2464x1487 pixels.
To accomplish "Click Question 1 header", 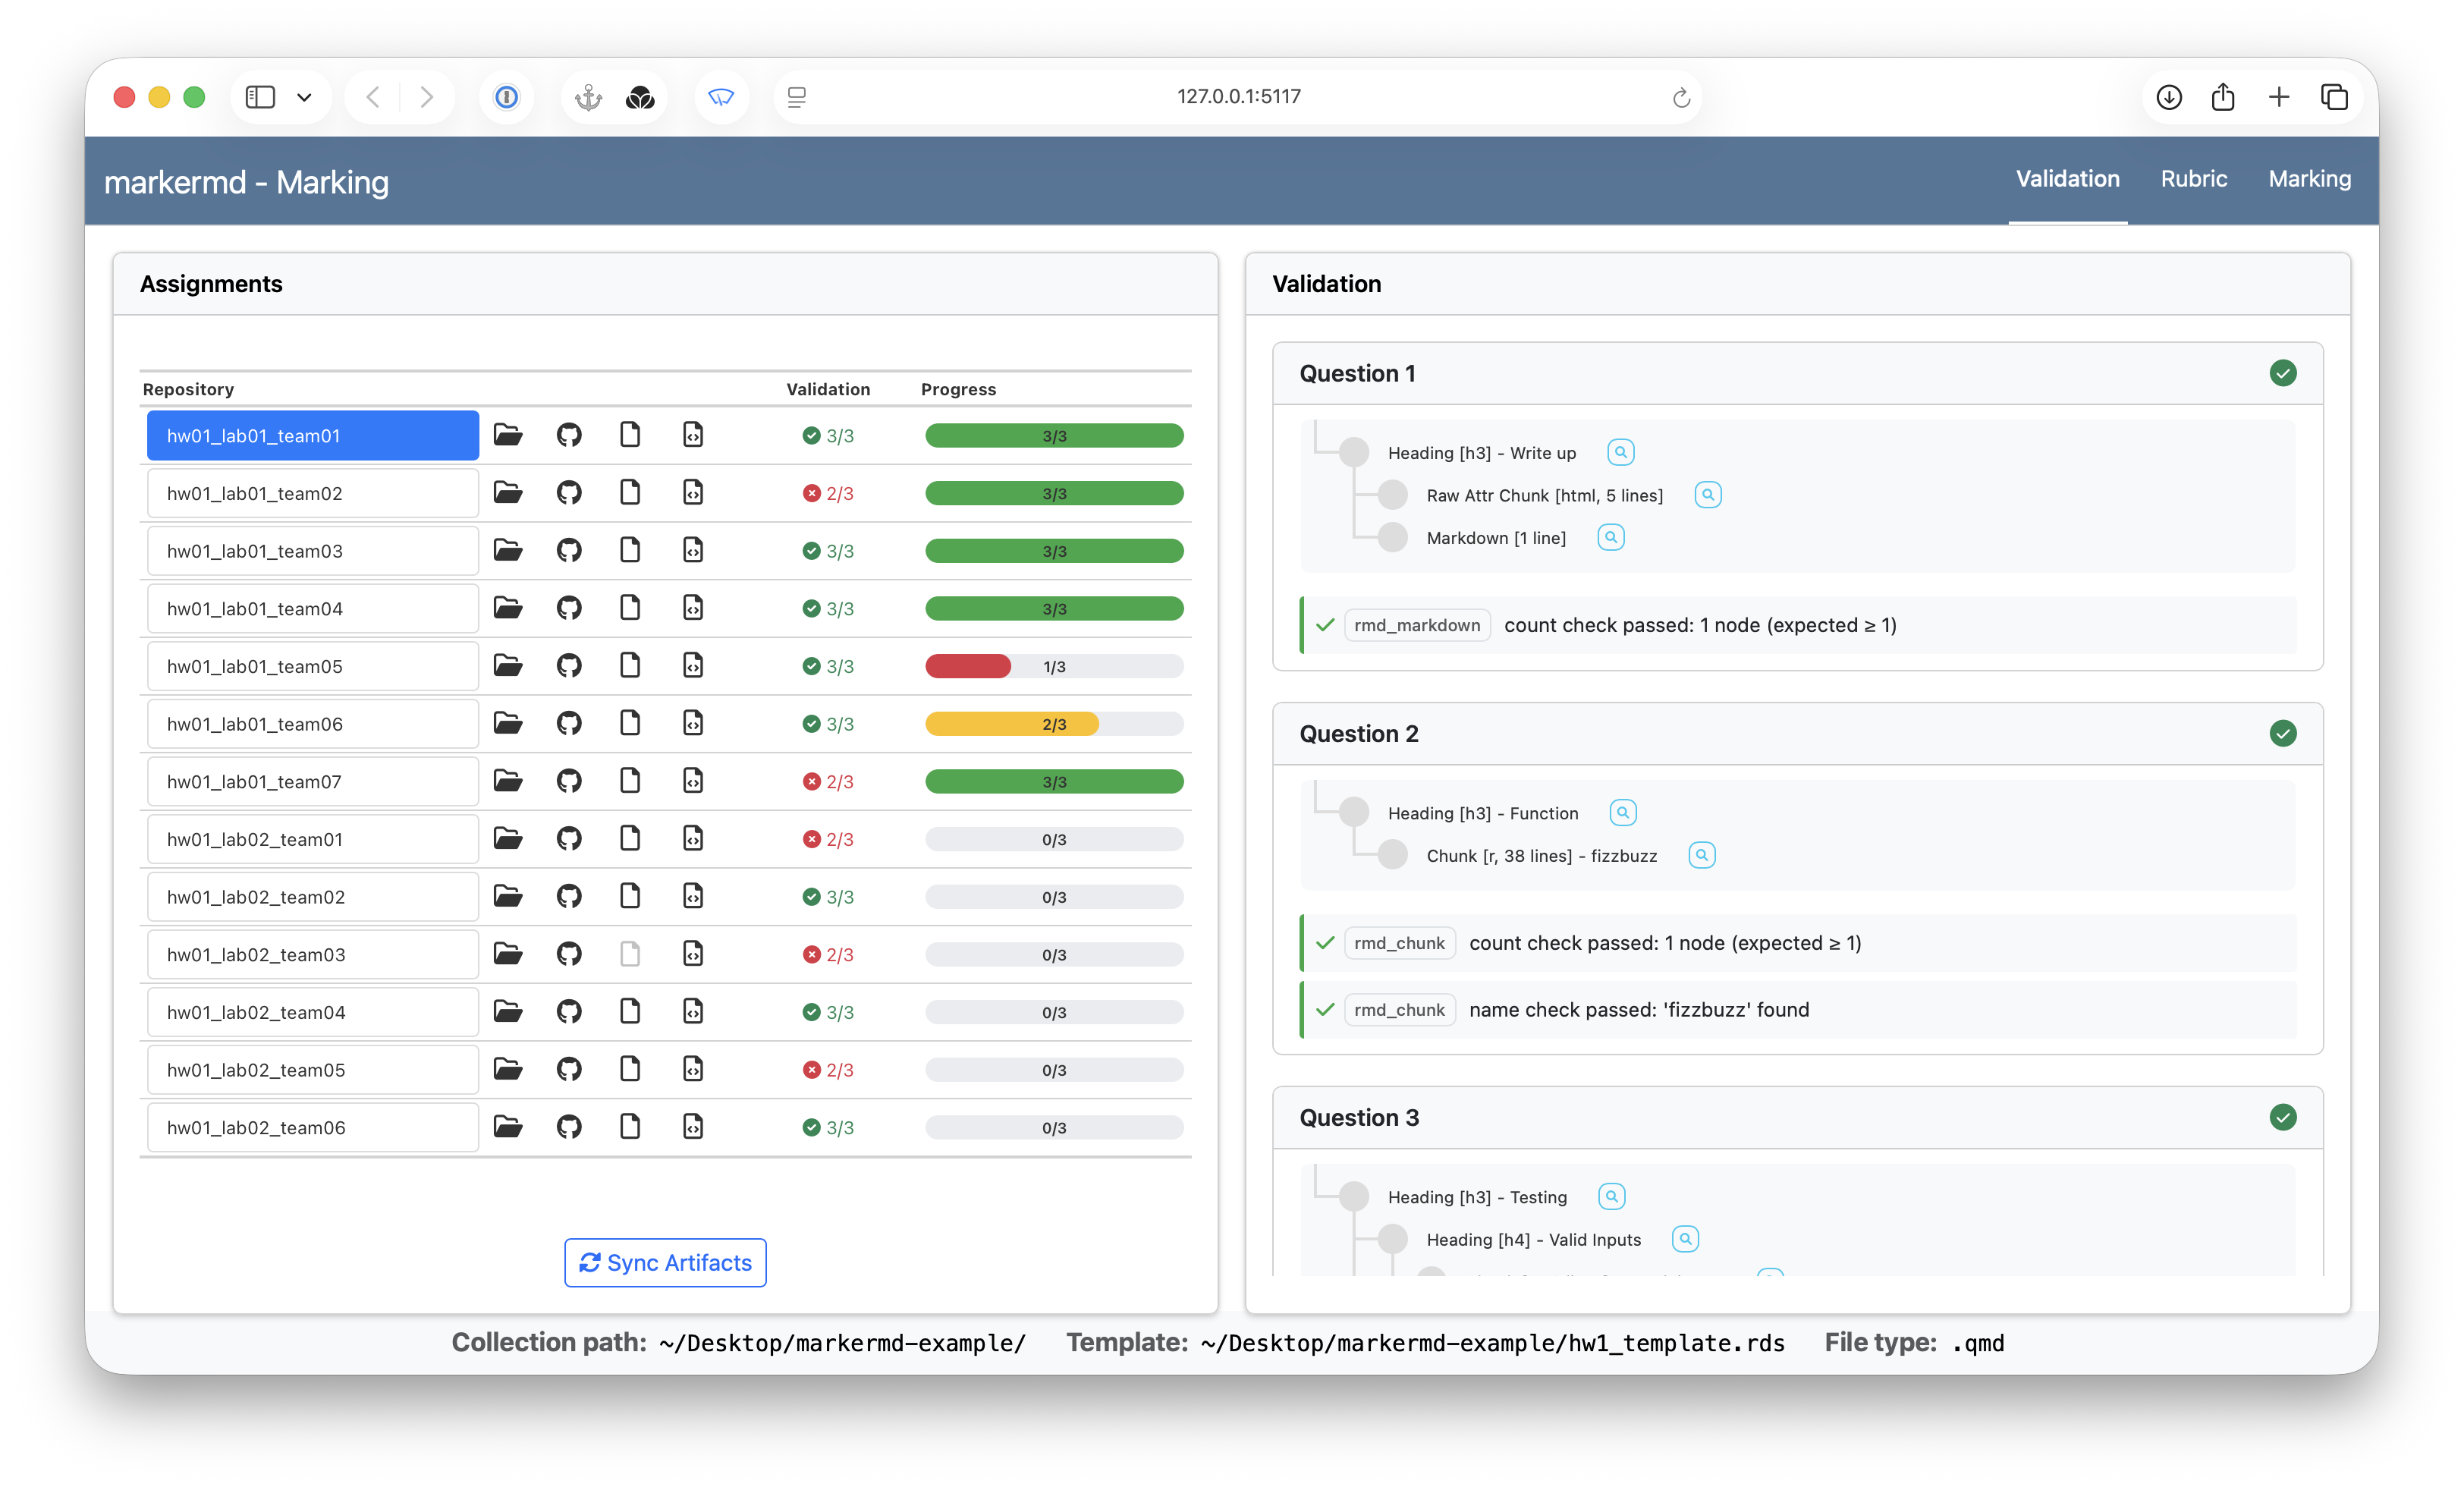I will click(x=1797, y=373).
